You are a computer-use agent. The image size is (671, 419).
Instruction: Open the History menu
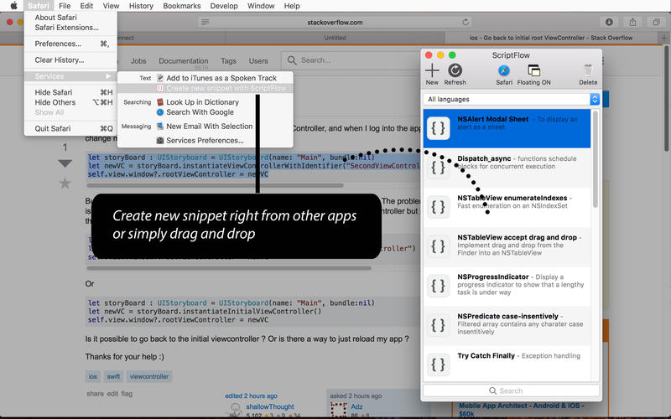click(x=141, y=6)
